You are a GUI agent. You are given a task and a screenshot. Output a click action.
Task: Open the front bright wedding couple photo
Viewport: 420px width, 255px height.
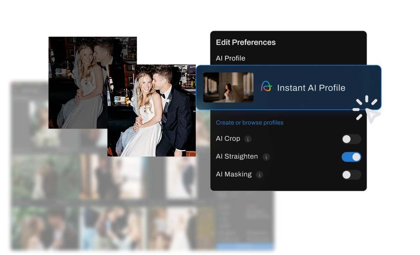point(151,110)
